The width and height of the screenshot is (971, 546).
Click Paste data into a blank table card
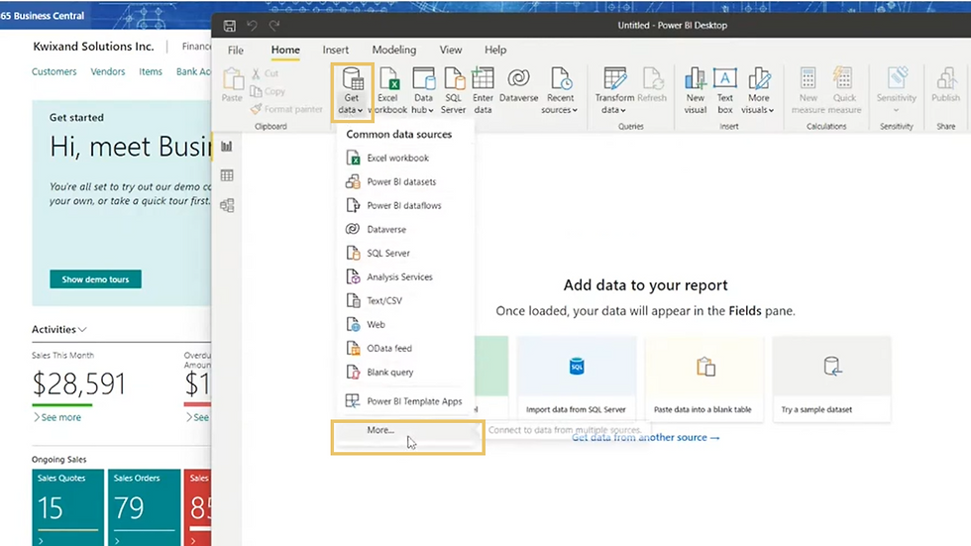pos(704,379)
